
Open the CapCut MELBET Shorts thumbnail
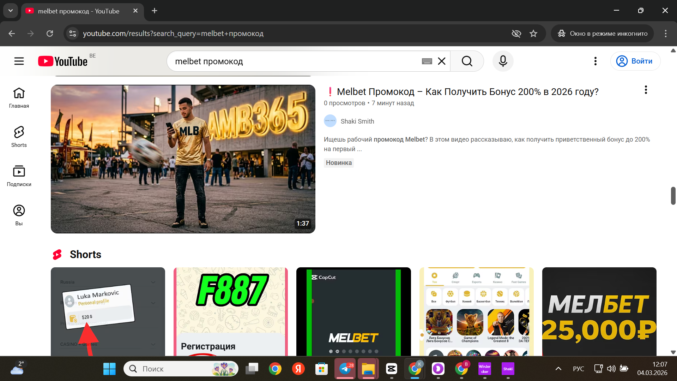(353, 311)
